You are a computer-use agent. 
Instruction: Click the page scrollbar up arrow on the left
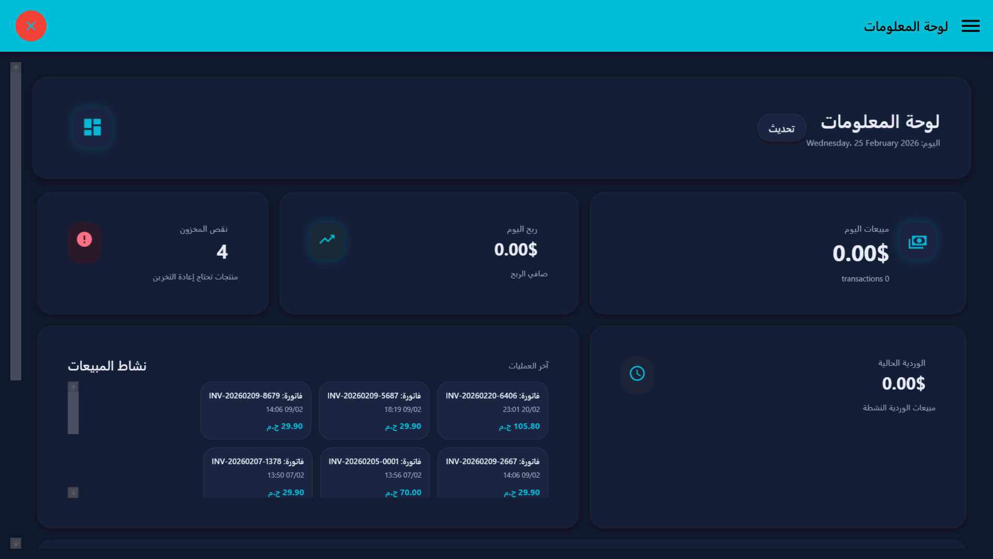(15, 66)
